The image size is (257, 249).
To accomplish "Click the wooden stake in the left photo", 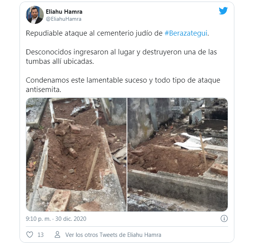I will pyautogui.click(x=93, y=167).
